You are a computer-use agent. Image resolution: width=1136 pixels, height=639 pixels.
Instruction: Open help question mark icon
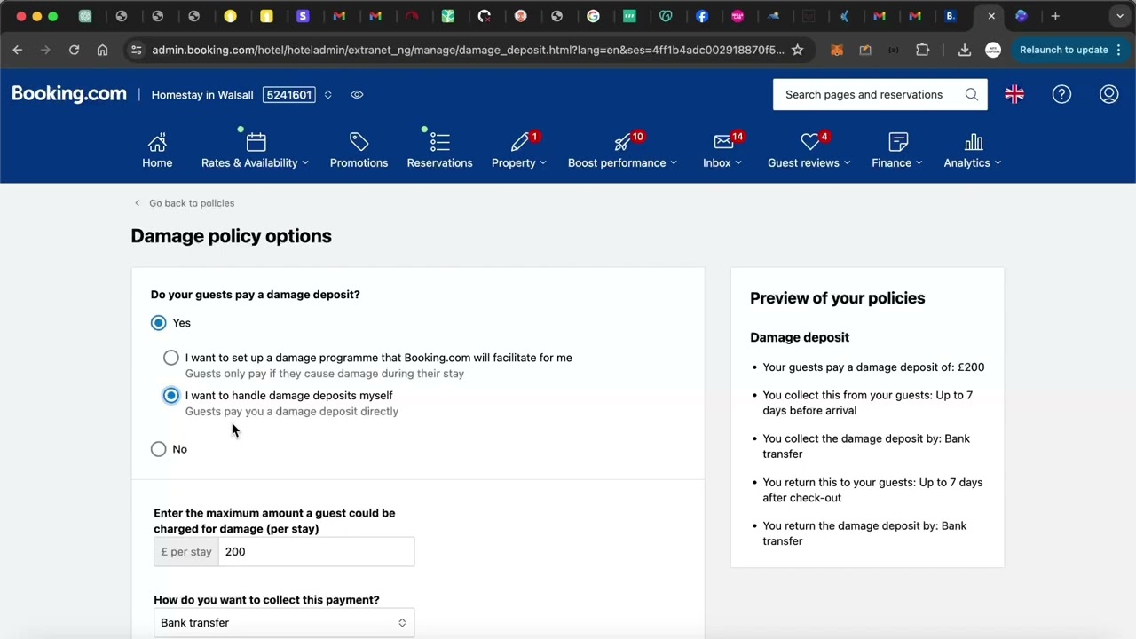point(1061,94)
